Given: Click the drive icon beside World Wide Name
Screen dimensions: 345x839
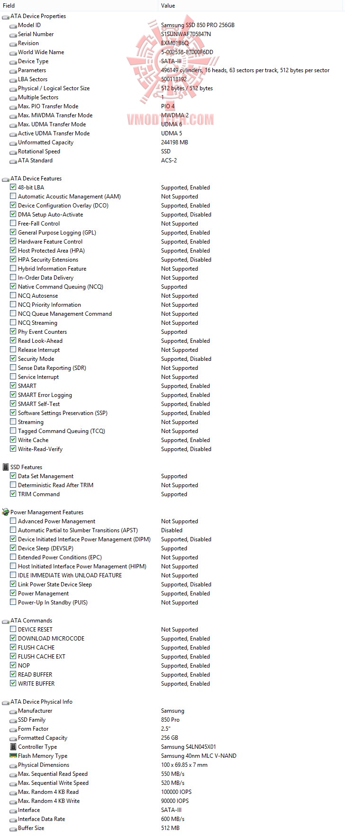Looking at the screenshot, I should point(13,53).
